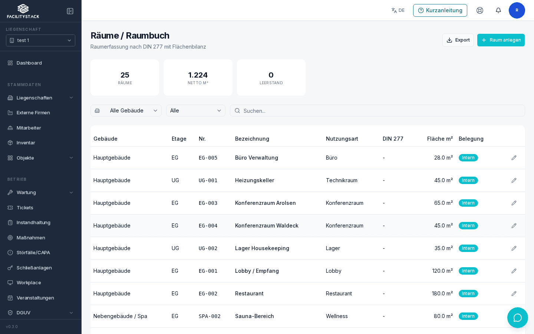
Task: Open Schließanlagen in the sidebar
Action: coord(41,268)
